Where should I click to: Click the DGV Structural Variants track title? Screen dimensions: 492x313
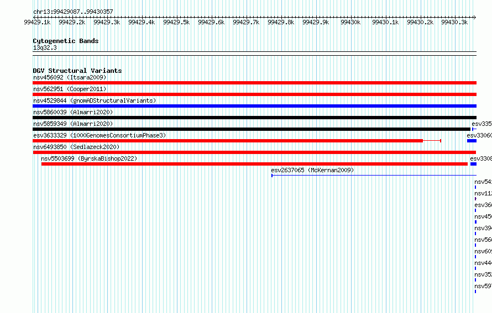pos(77,71)
